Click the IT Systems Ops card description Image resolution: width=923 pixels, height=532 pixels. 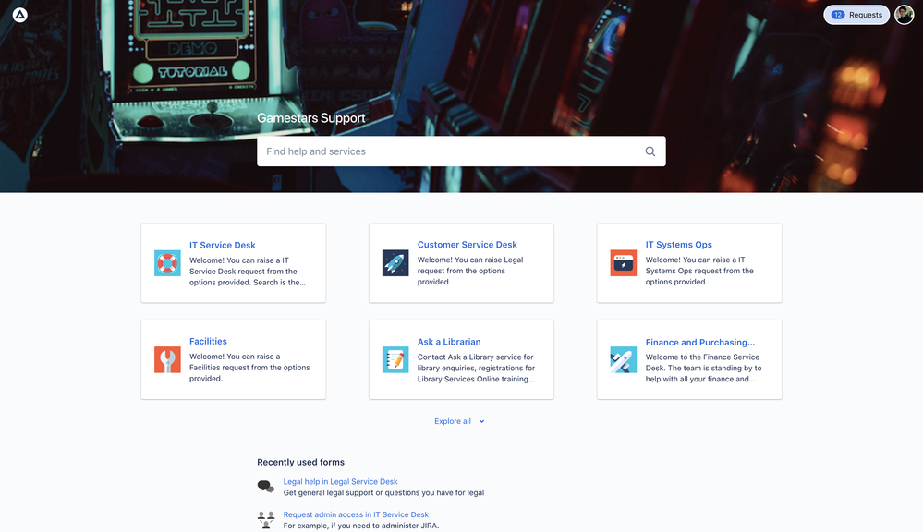point(699,271)
